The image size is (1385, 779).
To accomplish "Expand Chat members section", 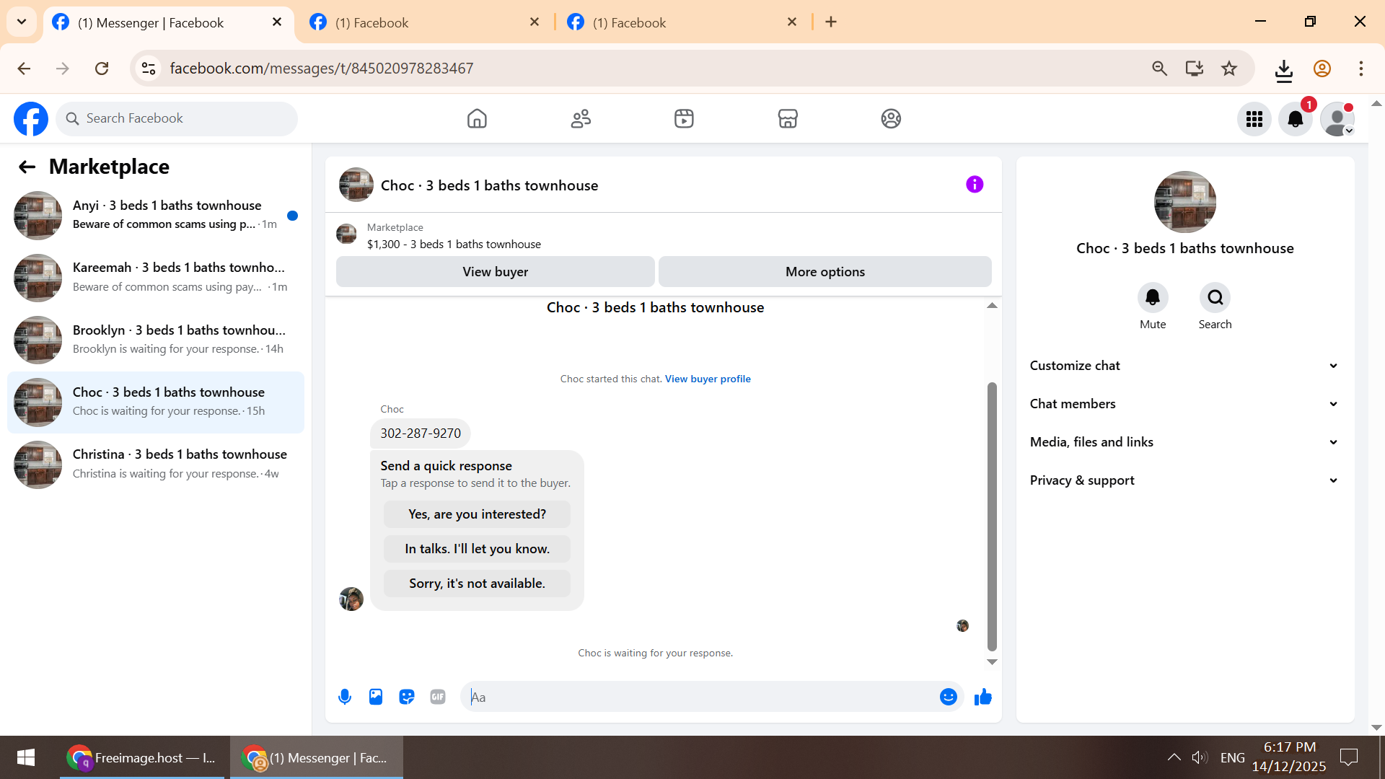I will coord(1184,404).
